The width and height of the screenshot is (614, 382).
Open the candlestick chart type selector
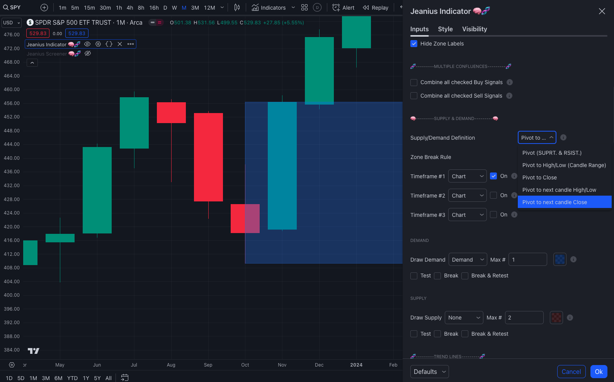point(237,7)
